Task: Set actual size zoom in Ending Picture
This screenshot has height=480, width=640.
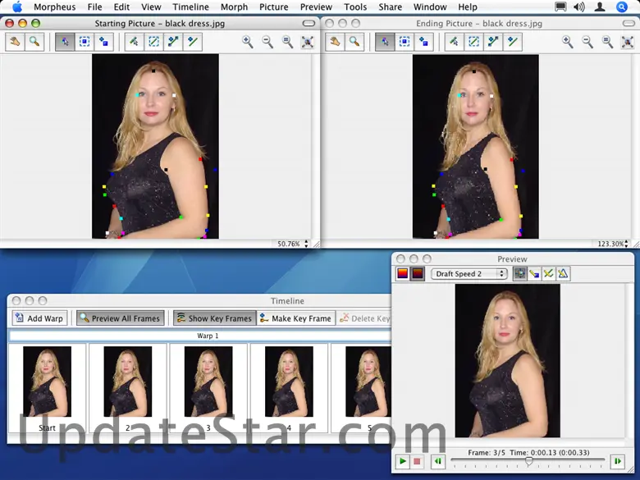Action: tap(608, 42)
